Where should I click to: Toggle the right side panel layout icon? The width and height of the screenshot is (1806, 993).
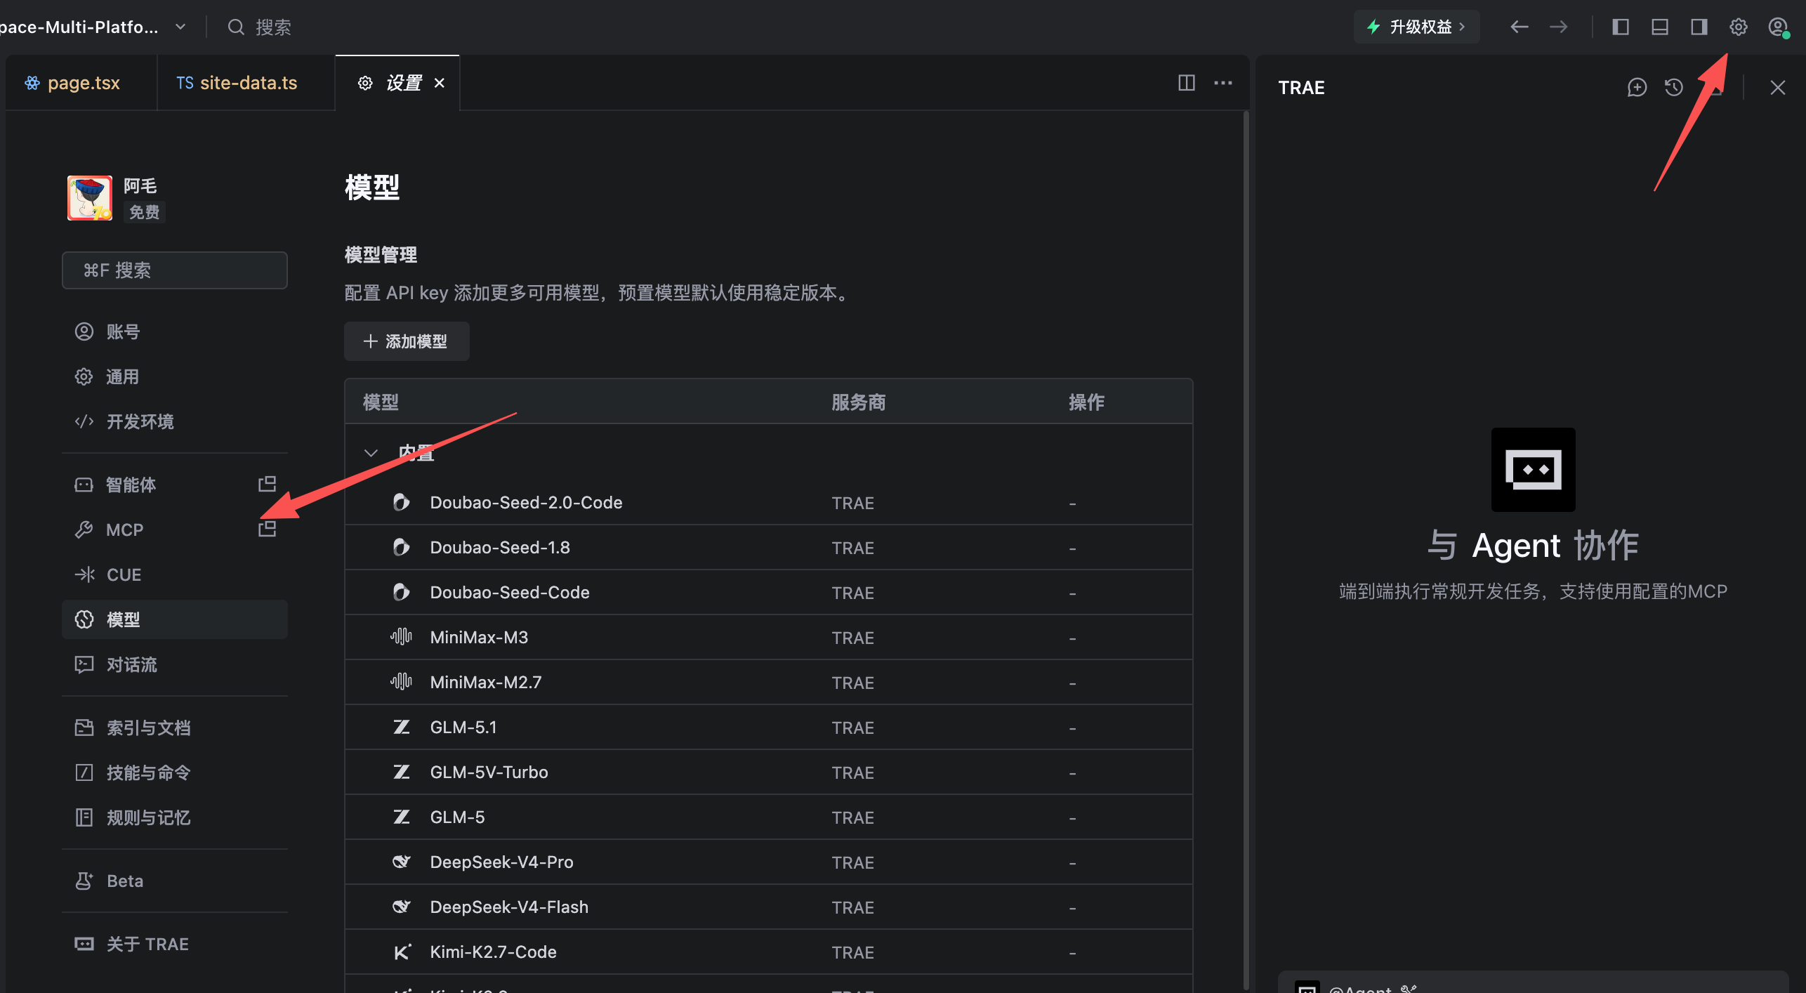[x=1699, y=27]
